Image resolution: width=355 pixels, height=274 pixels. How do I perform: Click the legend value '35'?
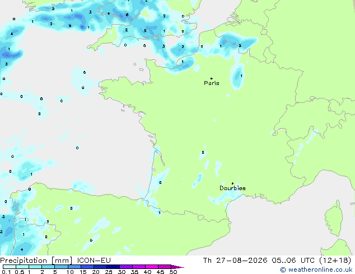coord(134,272)
